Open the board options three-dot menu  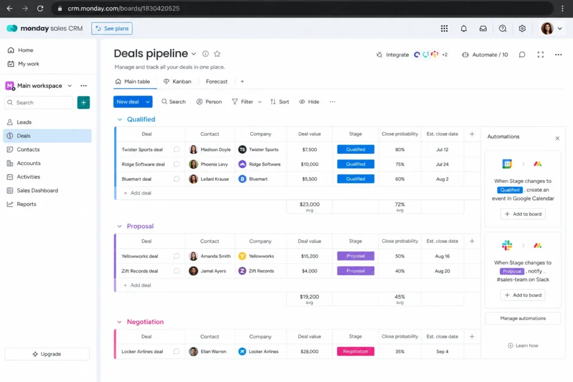click(558, 55)
